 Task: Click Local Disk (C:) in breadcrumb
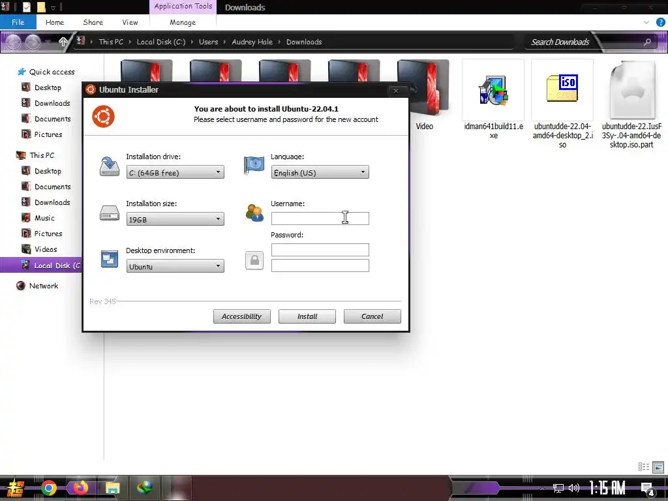161,42
